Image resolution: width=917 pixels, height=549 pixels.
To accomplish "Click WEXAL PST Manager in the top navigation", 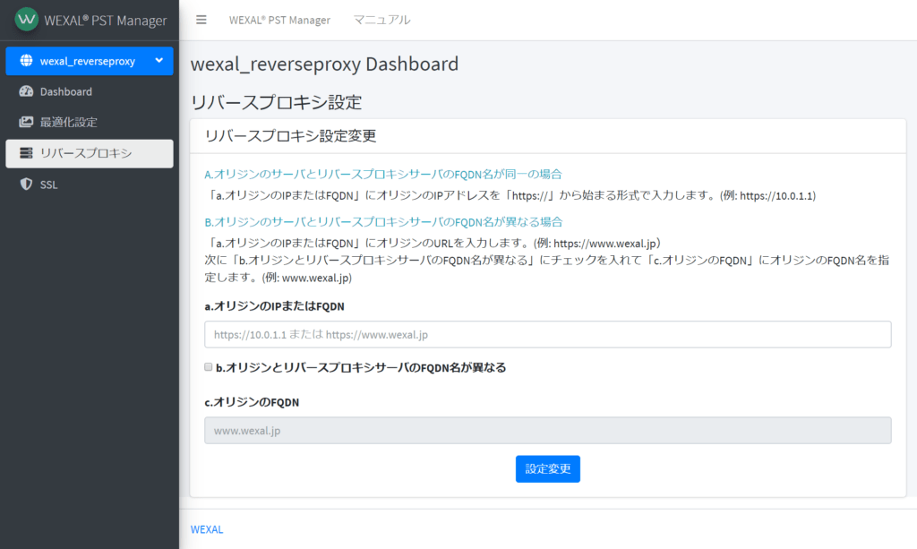I will [x=279, y=20].
